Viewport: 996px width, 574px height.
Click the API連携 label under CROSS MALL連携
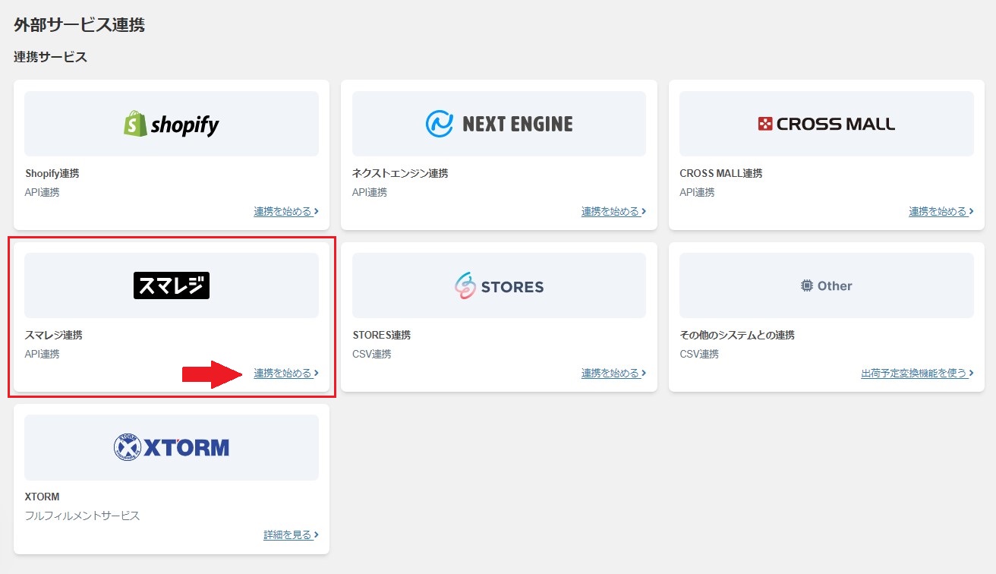point(698,193)
